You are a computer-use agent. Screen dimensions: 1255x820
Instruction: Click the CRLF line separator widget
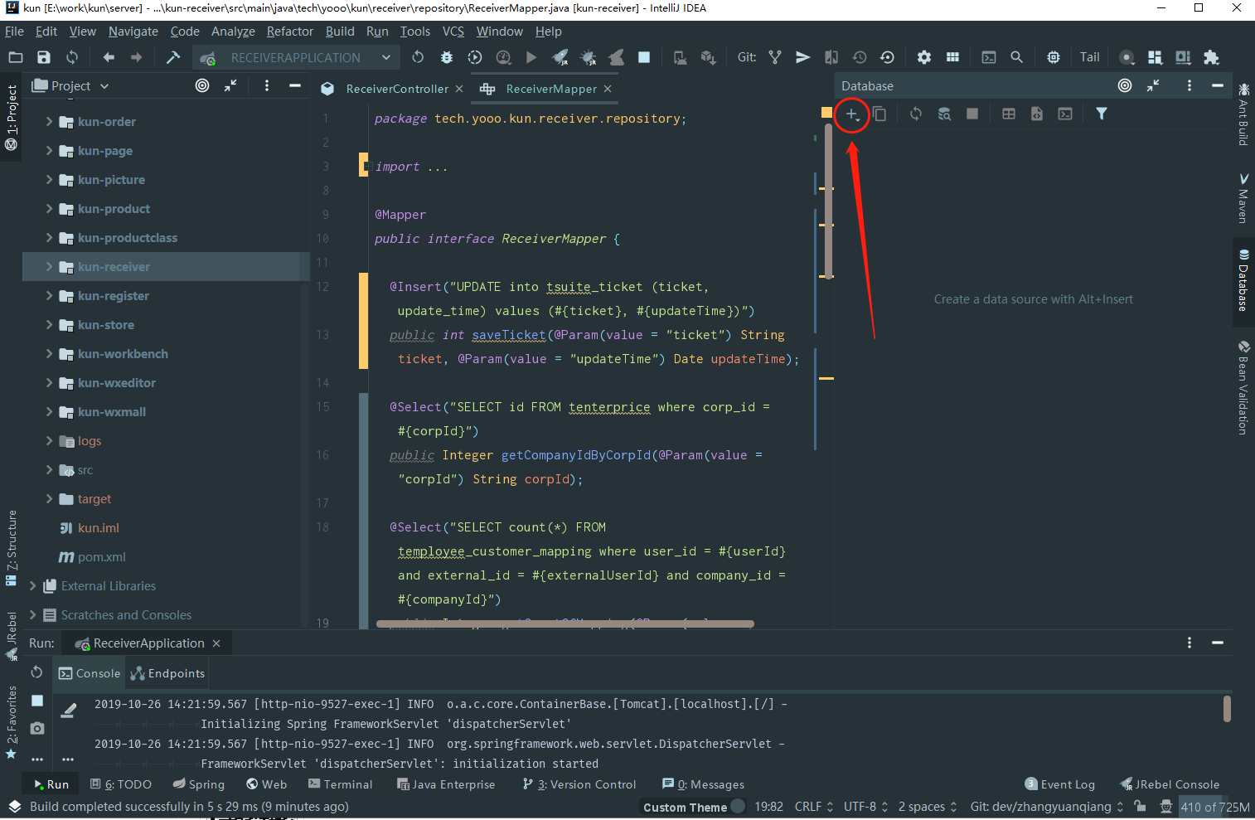coord(813,806)
